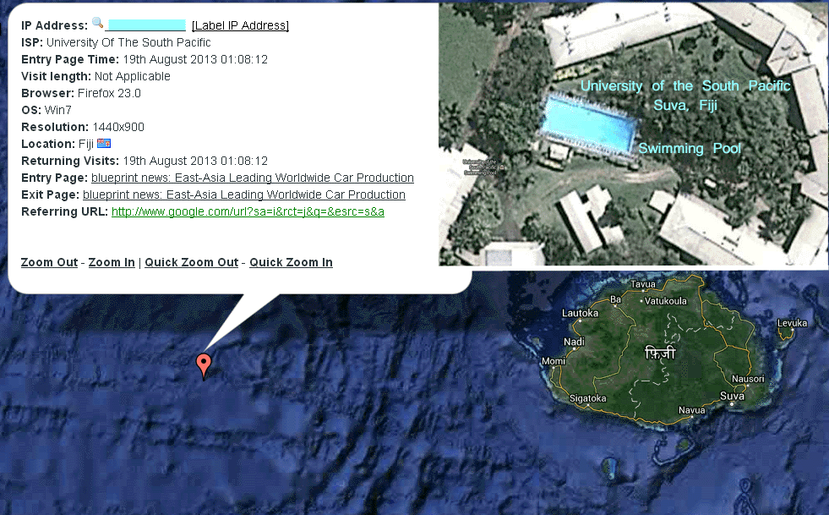Click the Zoom In link

click(112, 262)
